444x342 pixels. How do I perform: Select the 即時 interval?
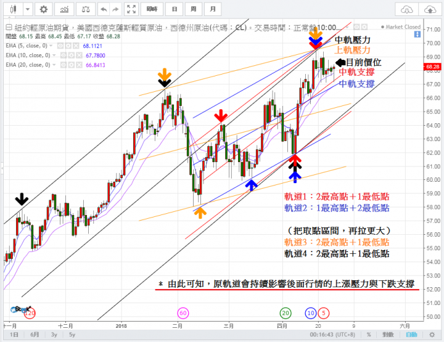pos(152,9)
